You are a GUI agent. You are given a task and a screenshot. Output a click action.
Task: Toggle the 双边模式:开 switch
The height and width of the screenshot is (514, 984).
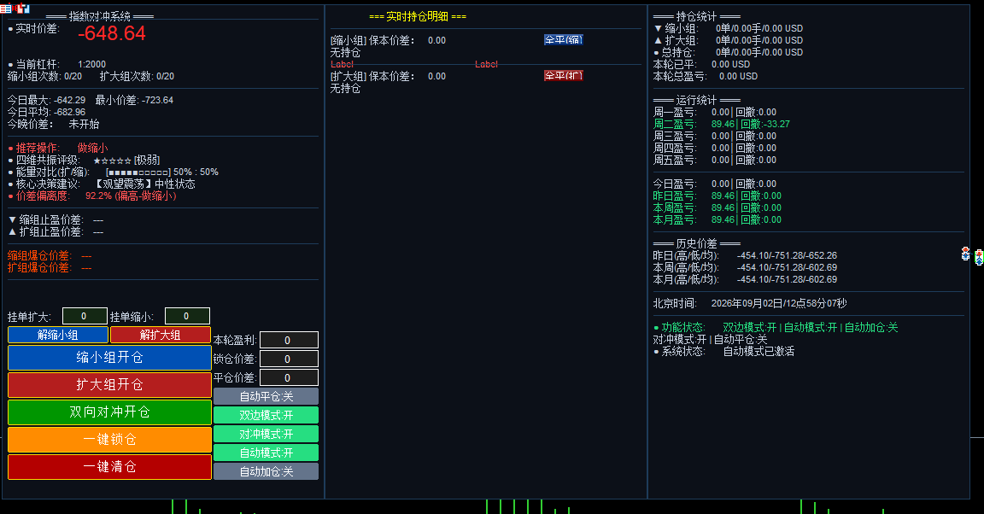(266, 415)
